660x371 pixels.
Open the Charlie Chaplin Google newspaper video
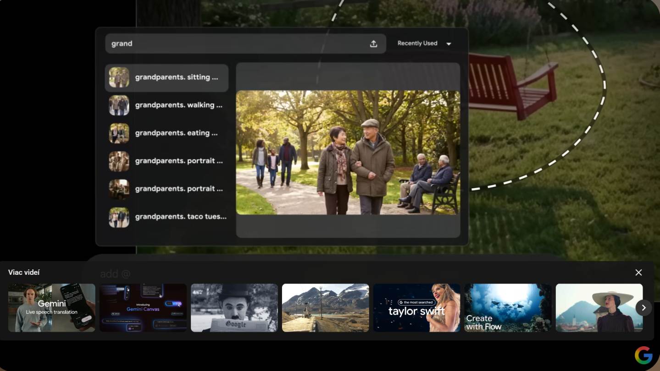[234, 307]
